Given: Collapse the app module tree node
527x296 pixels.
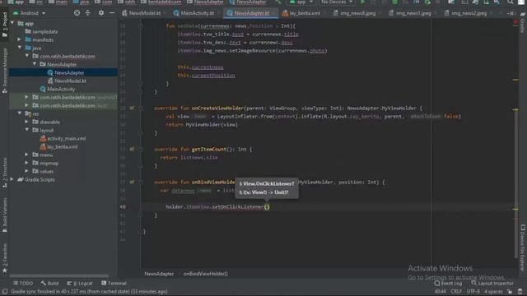Looking at the screenshot, I should (x=12, y=23).
